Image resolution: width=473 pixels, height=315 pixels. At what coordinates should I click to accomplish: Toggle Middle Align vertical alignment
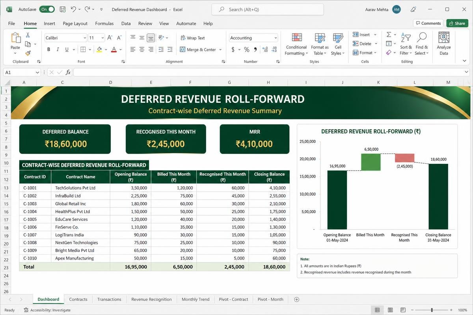coord(142,38)
